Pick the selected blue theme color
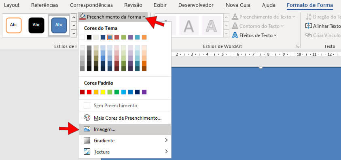 pyautogui.click(x=110, y=37)
